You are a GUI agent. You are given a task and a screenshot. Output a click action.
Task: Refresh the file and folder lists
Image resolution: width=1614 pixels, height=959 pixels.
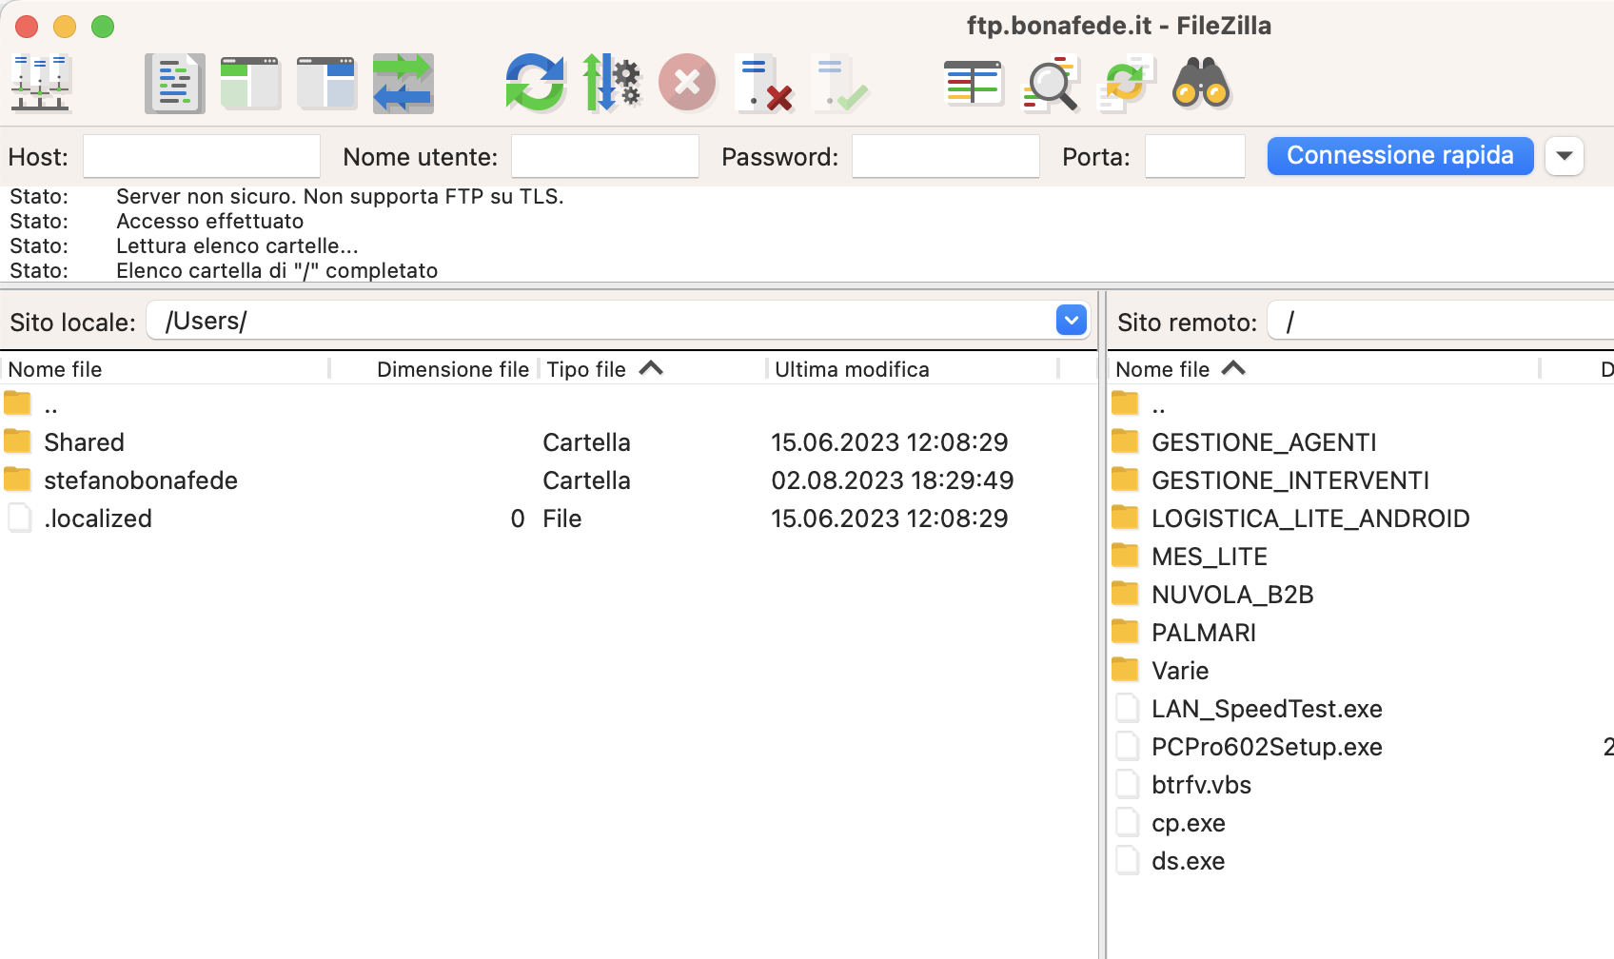535,84
